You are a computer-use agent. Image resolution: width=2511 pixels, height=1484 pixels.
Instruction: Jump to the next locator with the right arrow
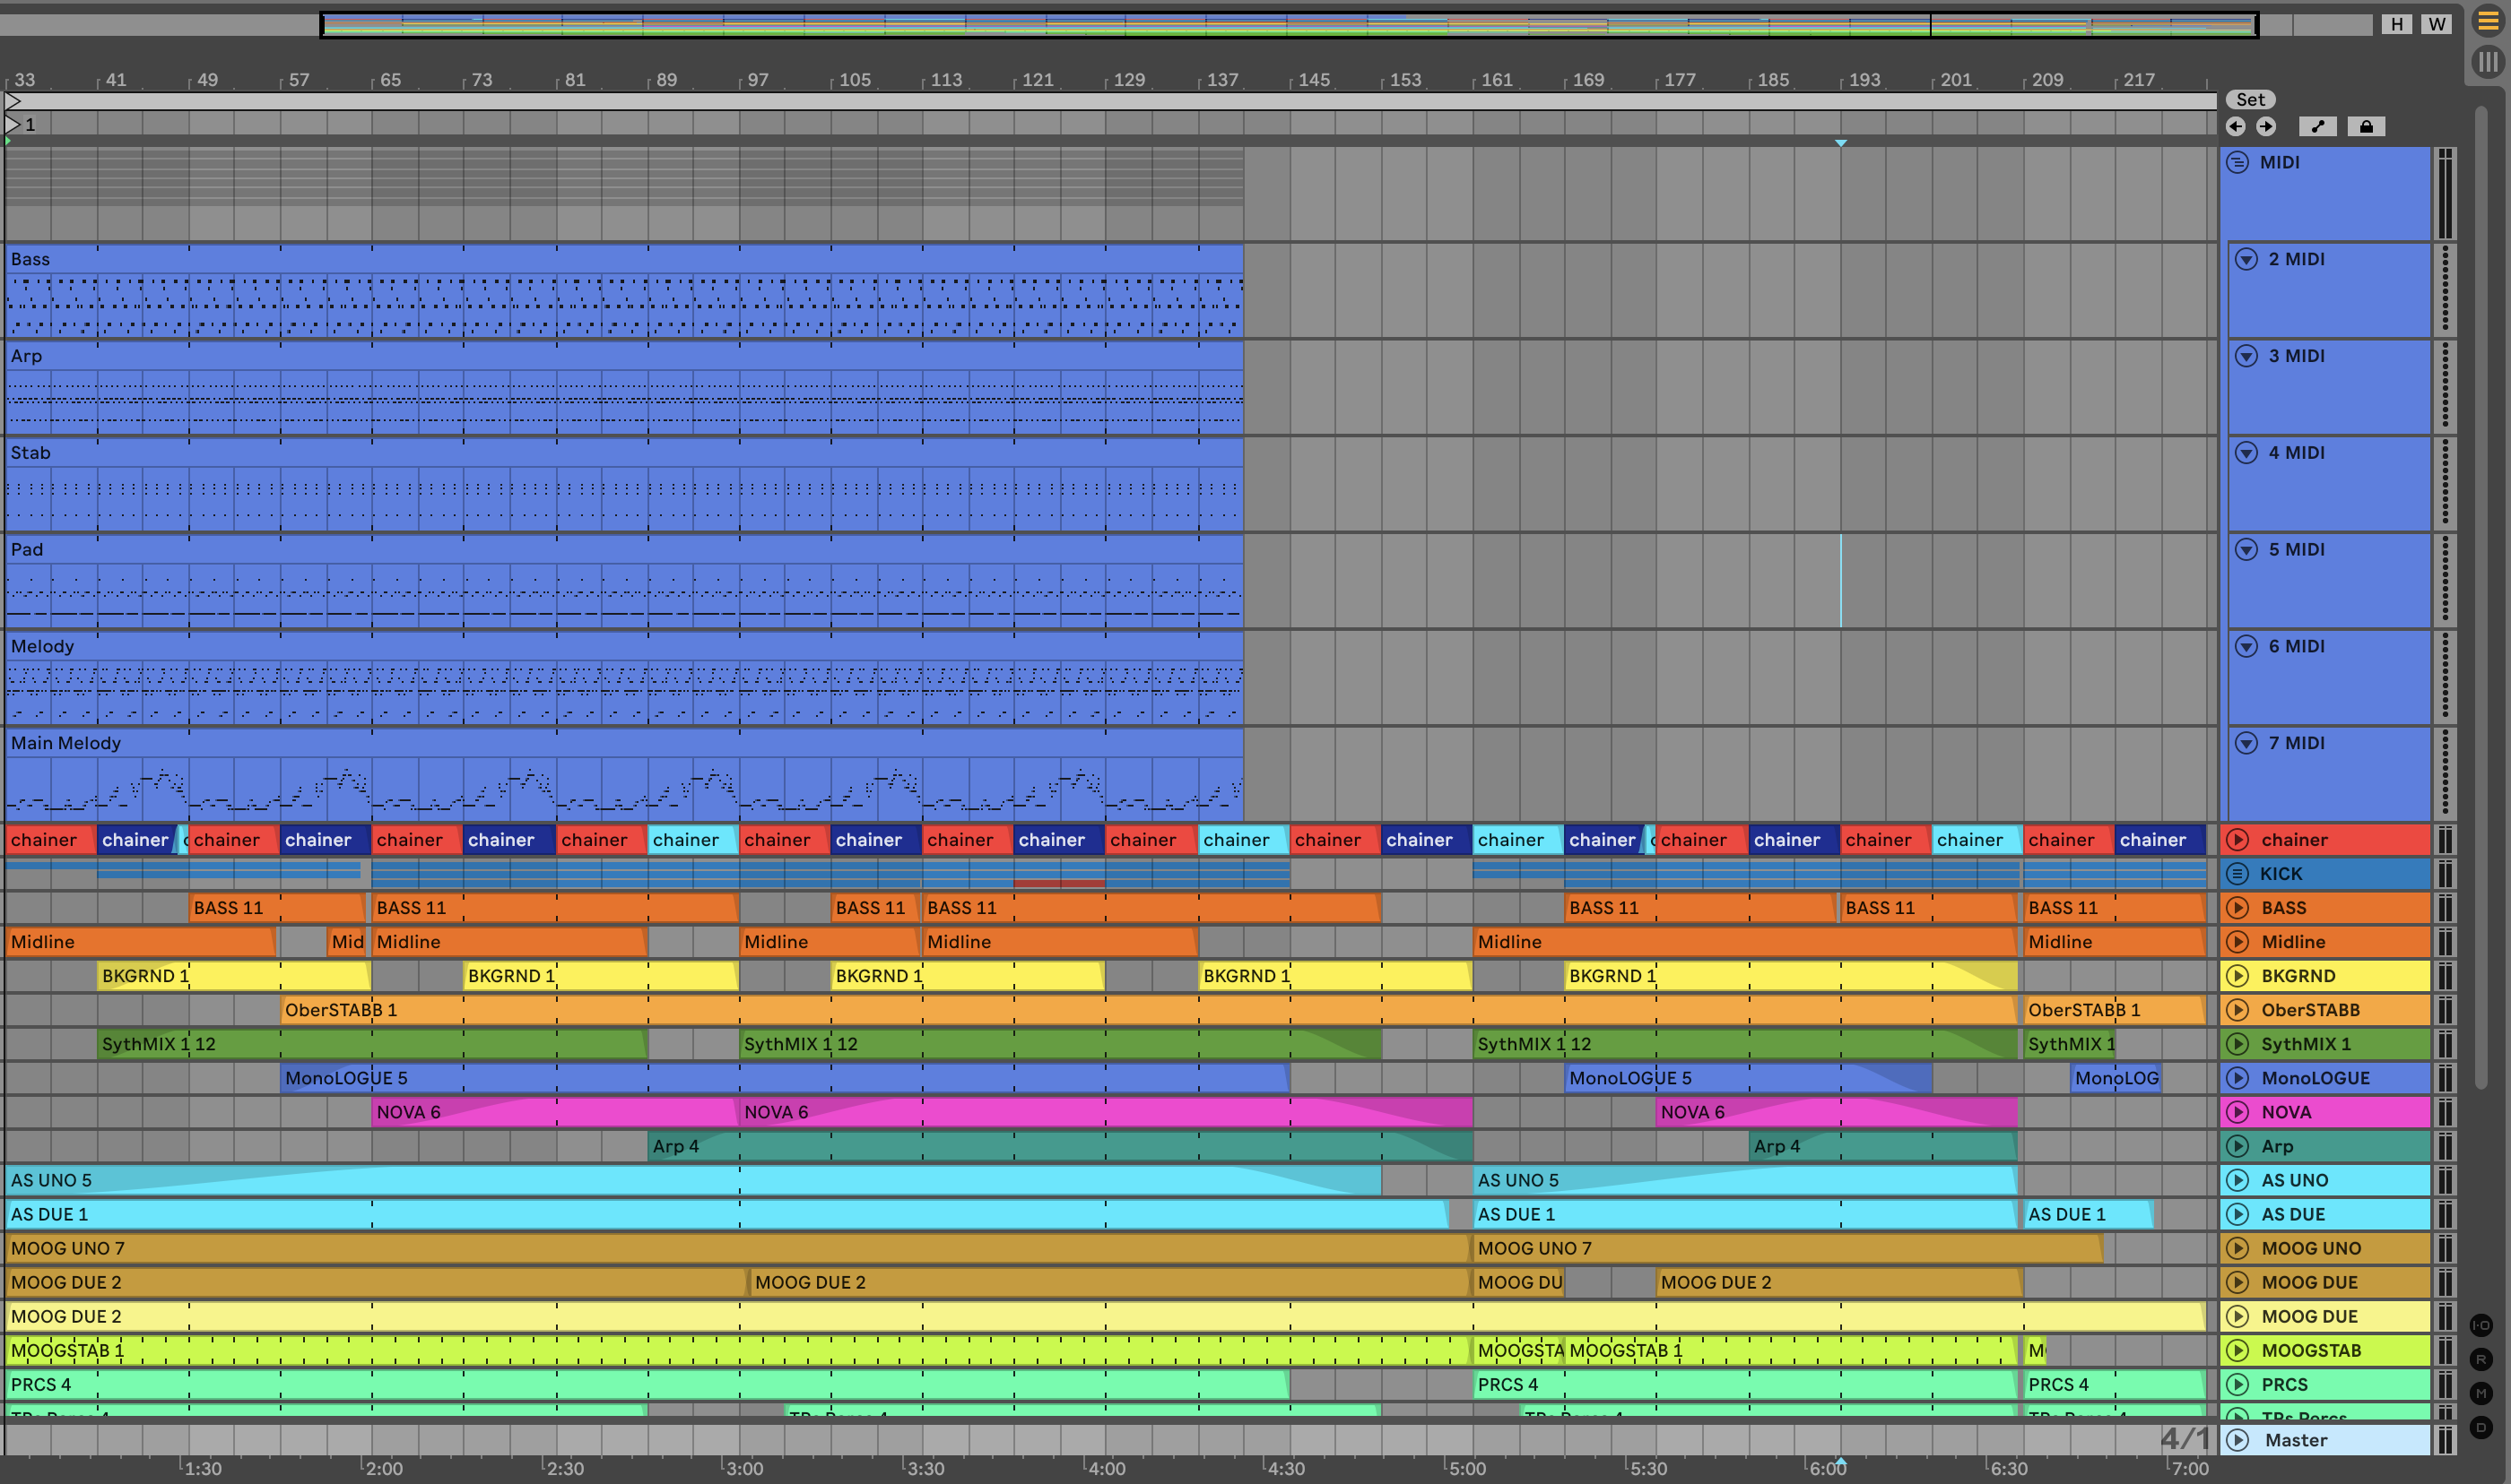[2266, 126]
